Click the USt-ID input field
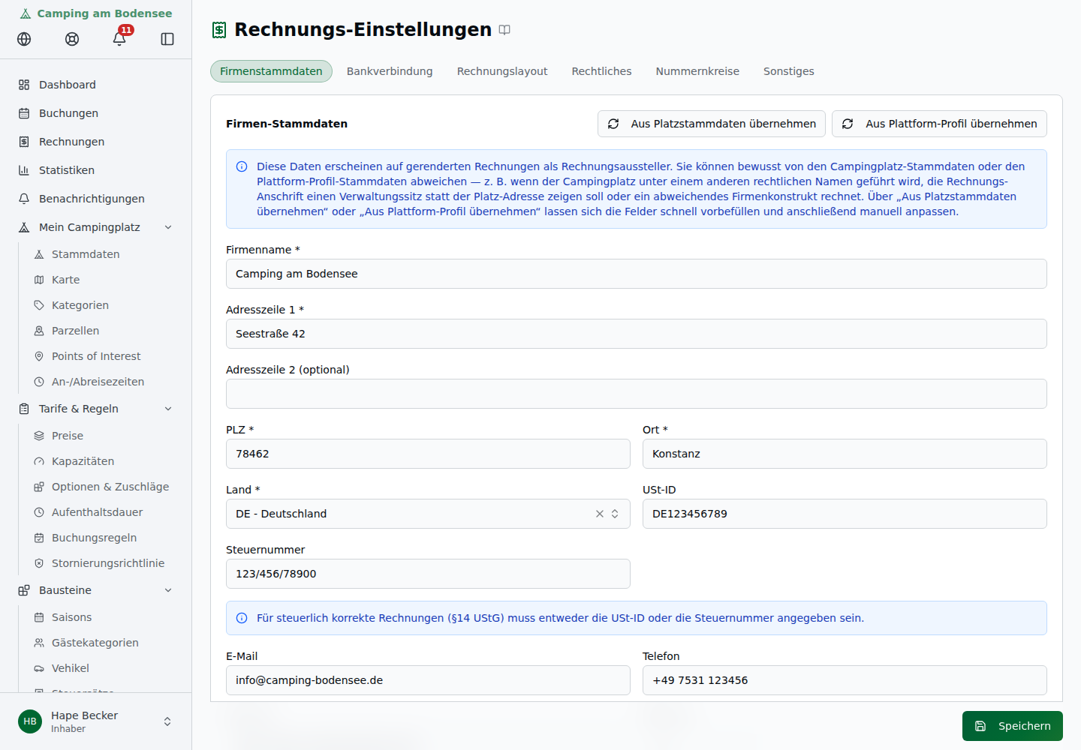This screenshot has width=1081, height=750. tap(845, 514)
